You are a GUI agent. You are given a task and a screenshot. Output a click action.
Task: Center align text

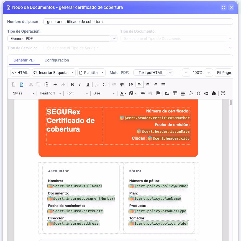coord(148,84)
